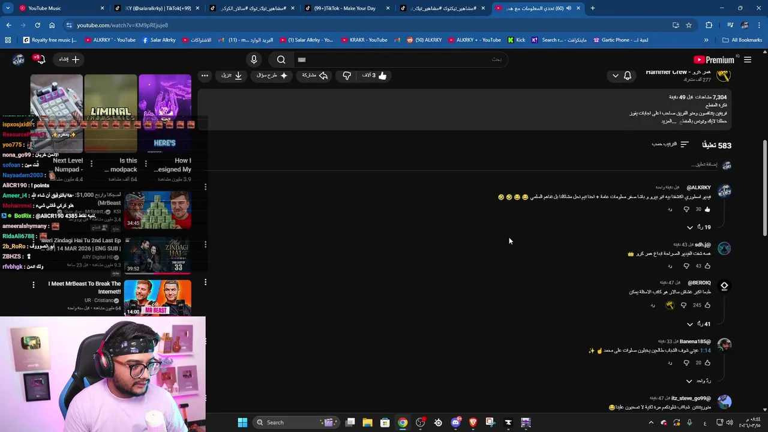Expand the subscription notification dropdown chevron
The image size is (768, 432).
615,76
